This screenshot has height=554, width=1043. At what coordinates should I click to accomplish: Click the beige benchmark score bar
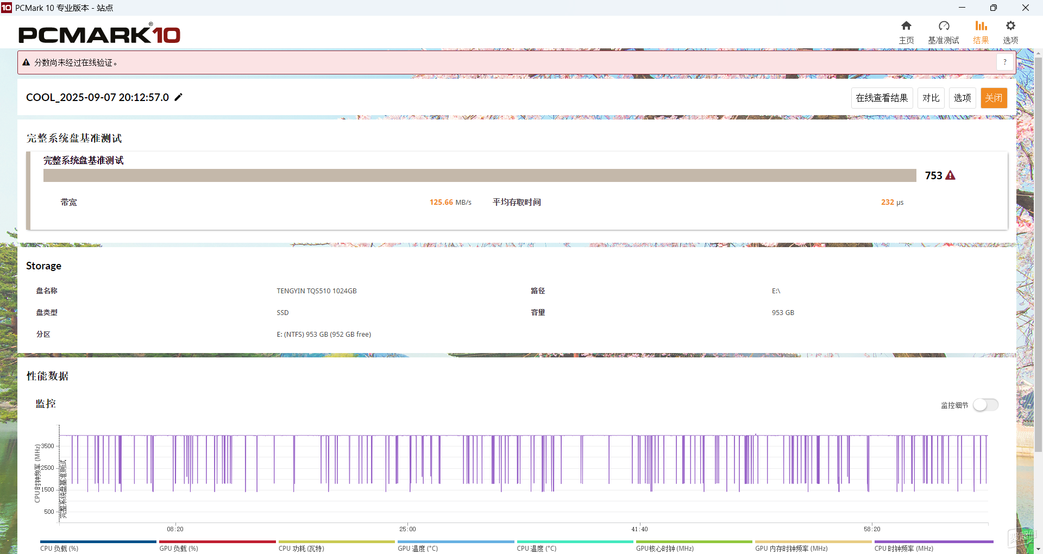pos(479,175)
